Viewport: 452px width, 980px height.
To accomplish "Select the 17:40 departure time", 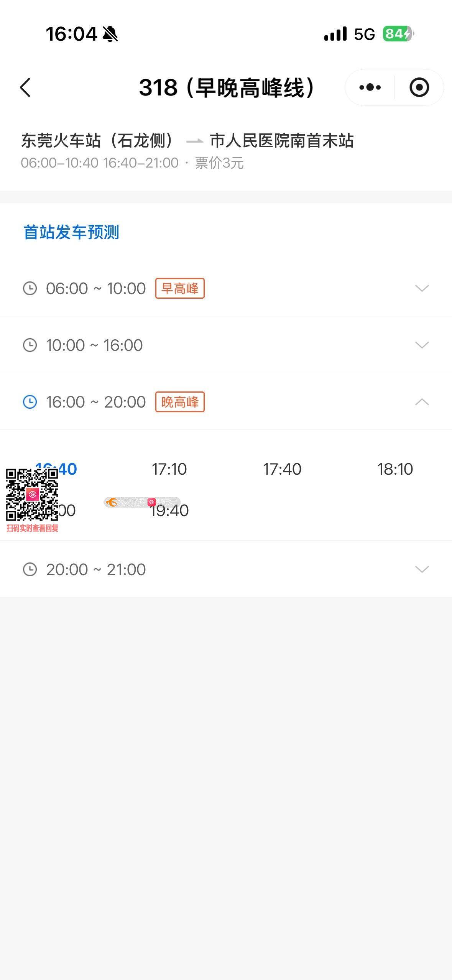I will click(x=282, y=469).
